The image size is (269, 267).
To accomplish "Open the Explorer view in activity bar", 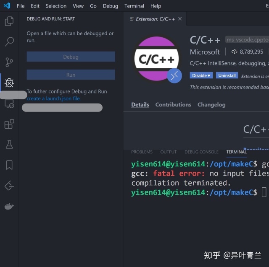I will (x=9, y=21).
